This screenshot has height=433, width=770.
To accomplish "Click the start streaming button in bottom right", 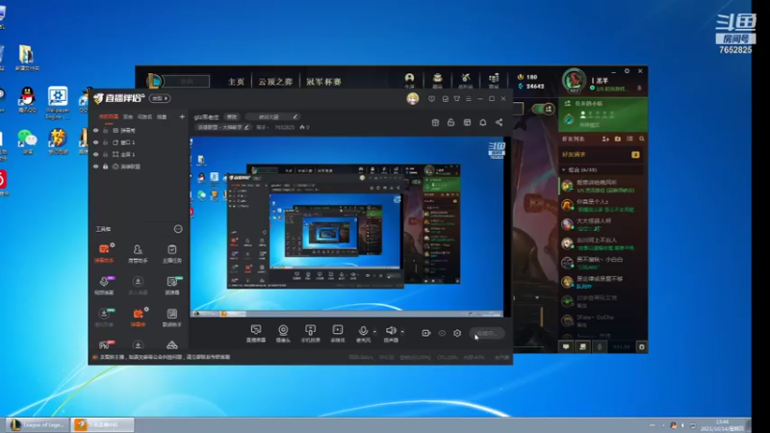I will (487, 333).
